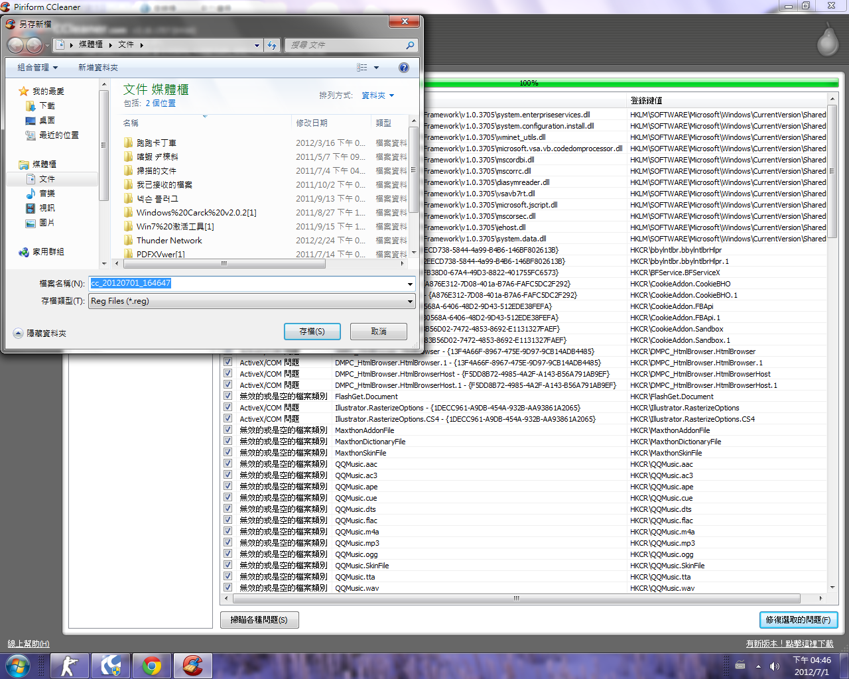
Task: Open Google Chrome from taskbar
Action: click(x=151, y=666)
